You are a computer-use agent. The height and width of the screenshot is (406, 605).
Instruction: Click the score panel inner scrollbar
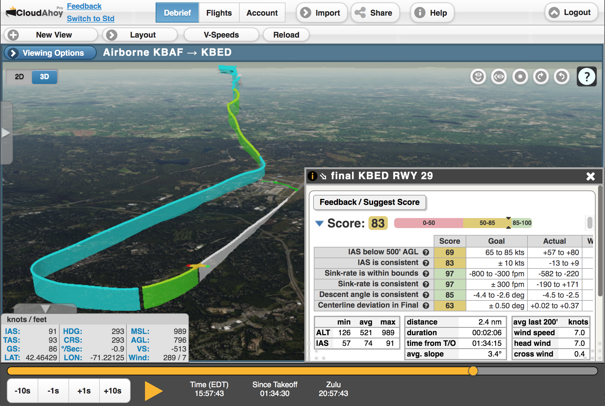pos(590,223)
